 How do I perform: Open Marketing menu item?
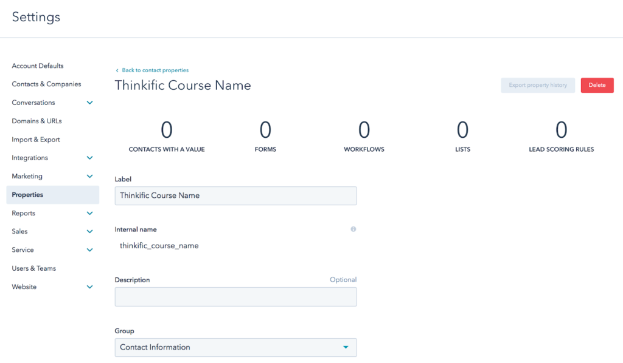click(27, 177)
